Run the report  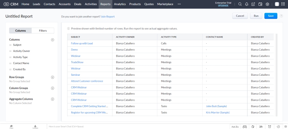256,16
